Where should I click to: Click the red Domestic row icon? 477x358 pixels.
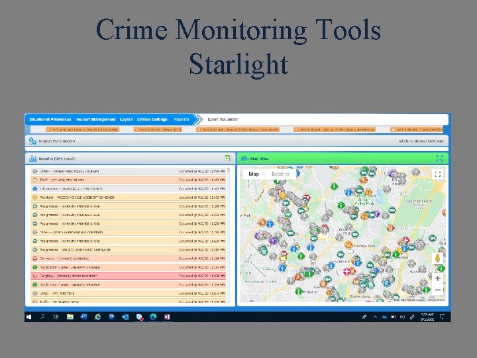35,259
